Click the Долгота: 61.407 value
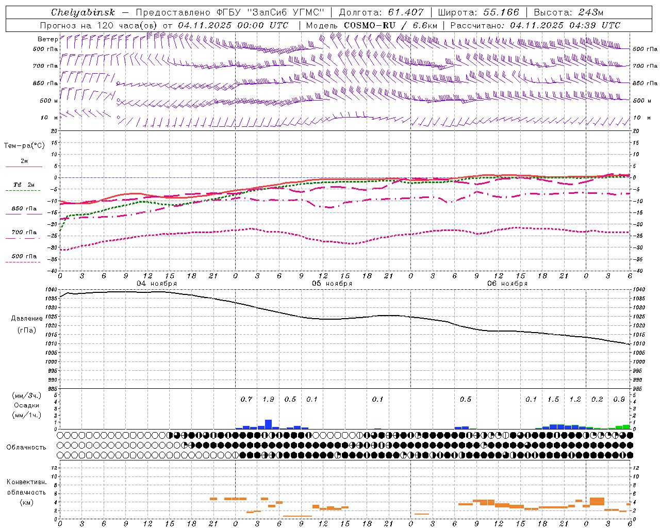Viewport: 660px width, 528px height. [x=381, y=12]
